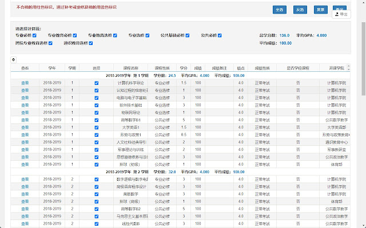Toggle the 专业必修 filter checkbox
The image size is (366, 228).
[x=34, y=35]
